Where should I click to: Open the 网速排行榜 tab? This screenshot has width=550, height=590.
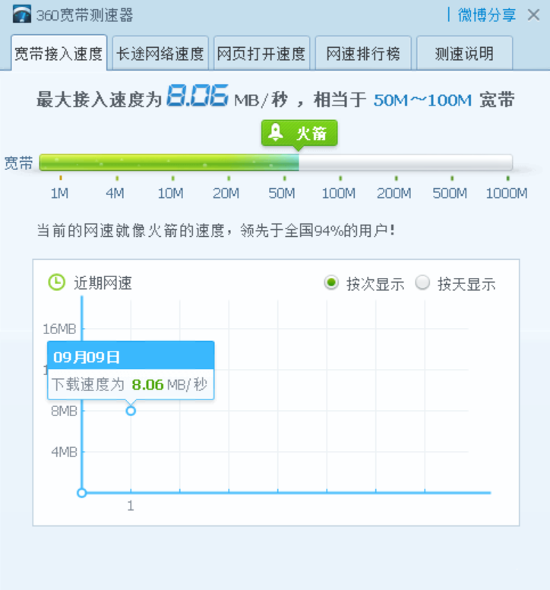click(x=363, y=53)
